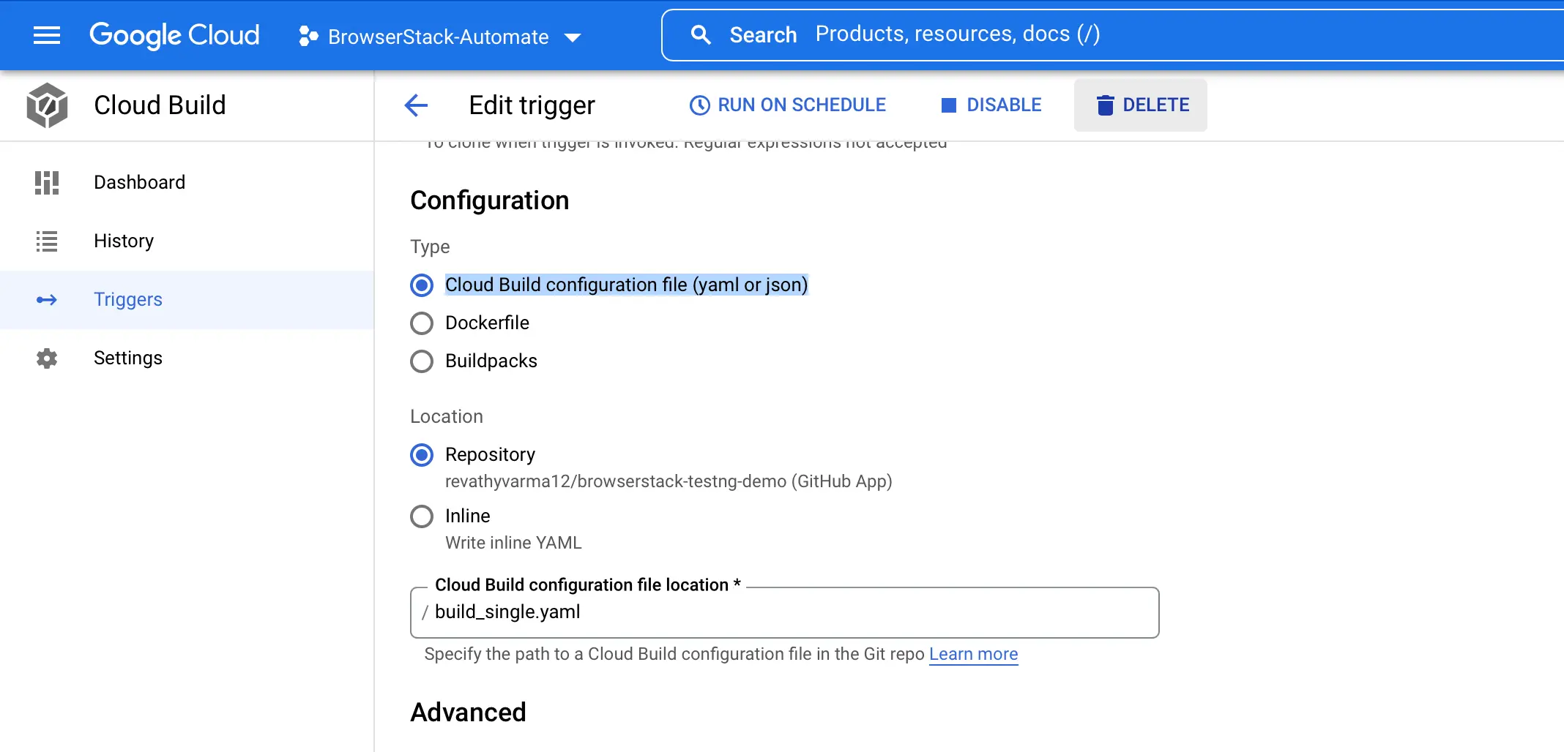Click the Triggers arrow icon

click(47, 300)
